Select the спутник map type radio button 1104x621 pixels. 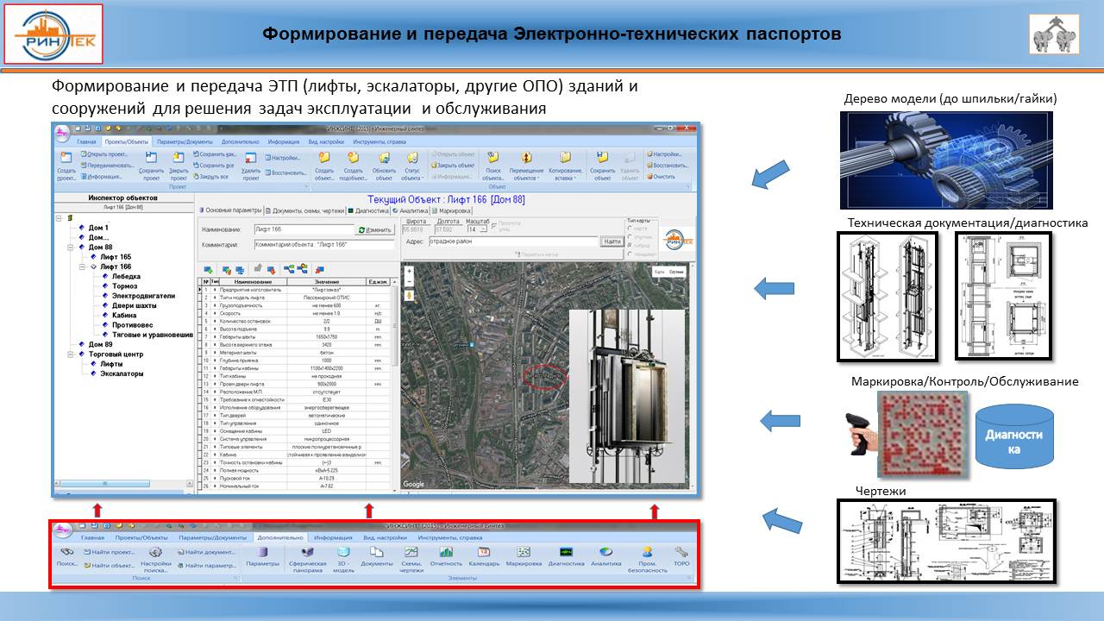point(630,236)
